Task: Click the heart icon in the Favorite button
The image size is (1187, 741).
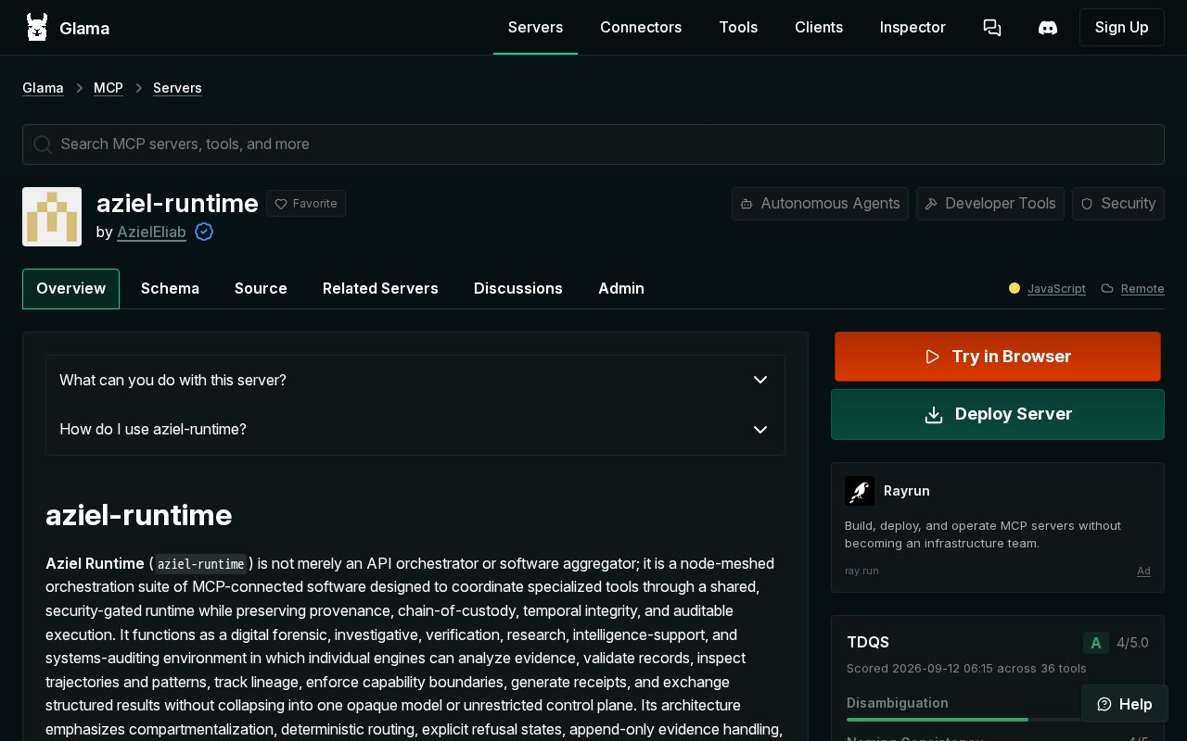Action: (281, 204)
